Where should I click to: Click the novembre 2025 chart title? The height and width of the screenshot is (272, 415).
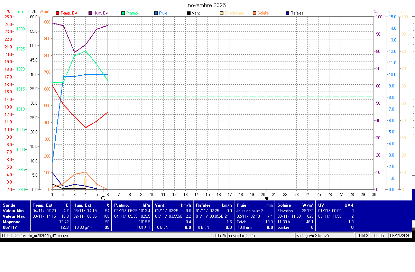pos(207,5)
